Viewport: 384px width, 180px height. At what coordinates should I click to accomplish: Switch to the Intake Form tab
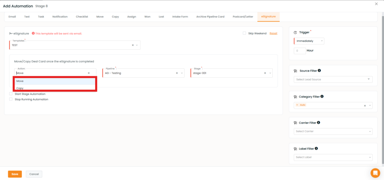180,17
